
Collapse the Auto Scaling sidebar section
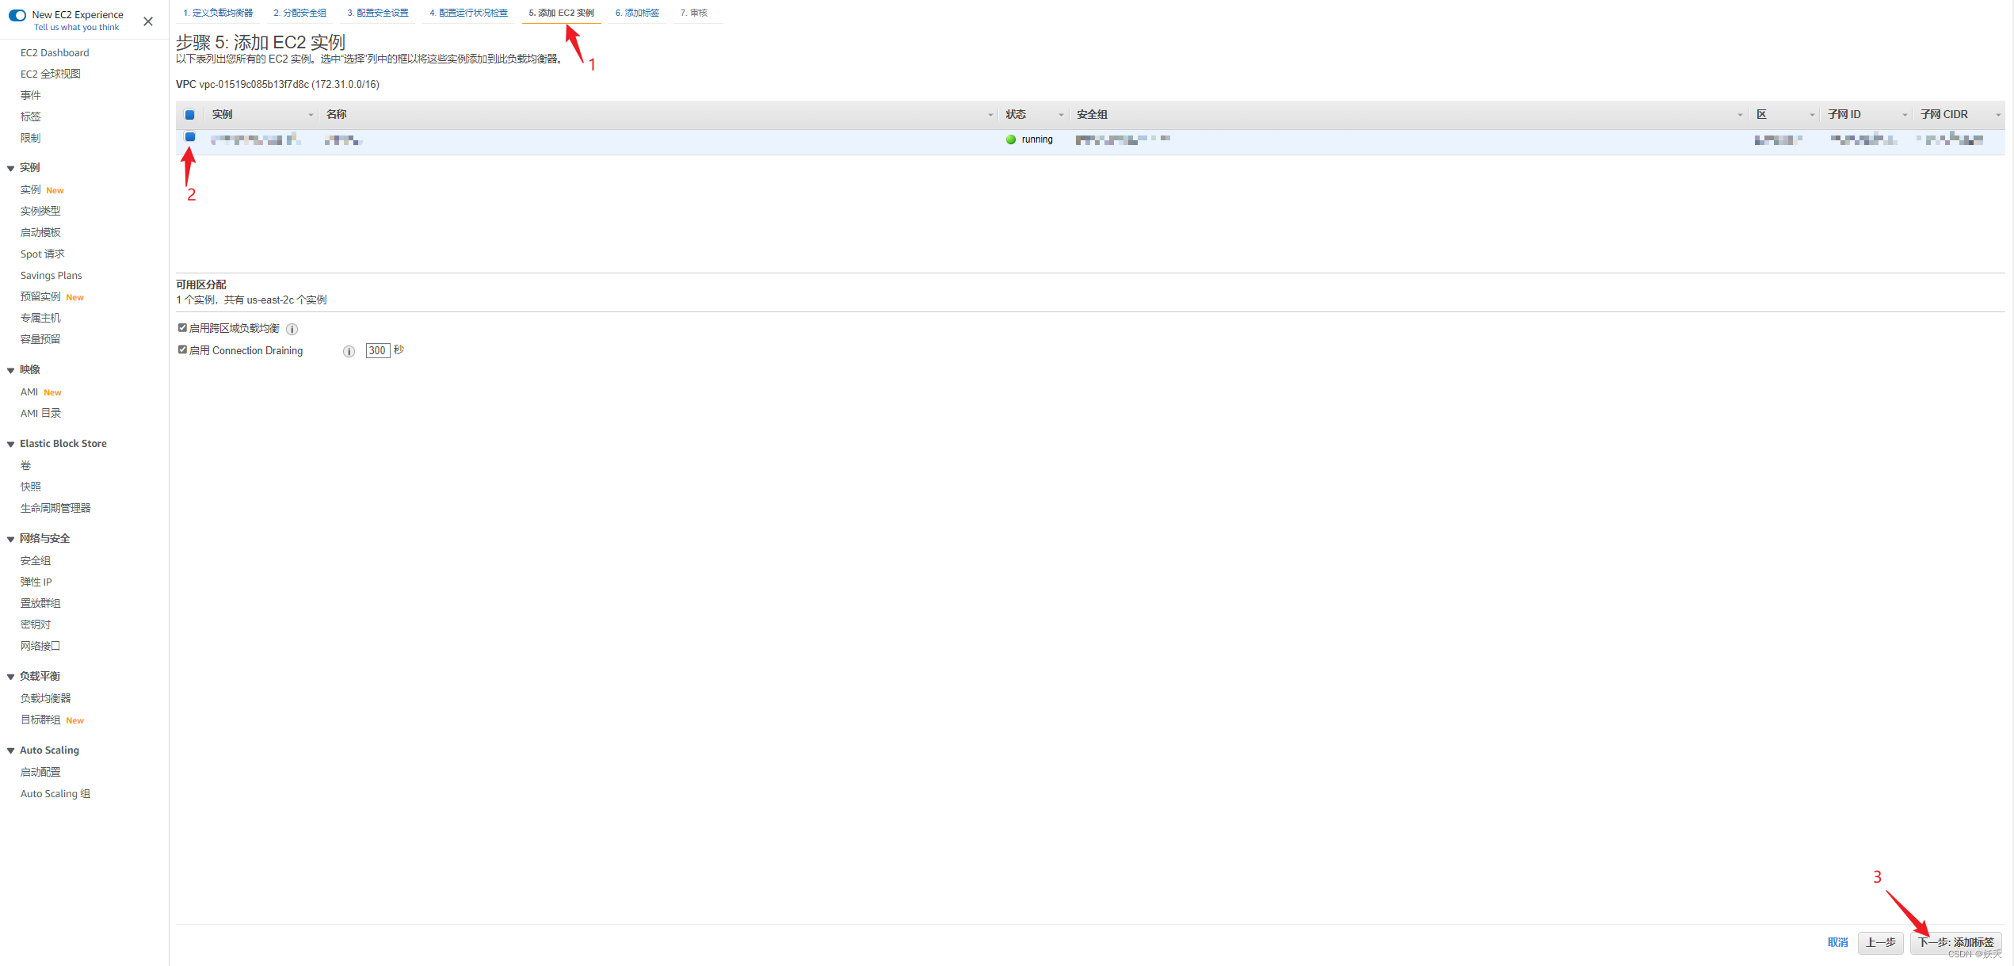pyautogui.click(x=11, y=751)
